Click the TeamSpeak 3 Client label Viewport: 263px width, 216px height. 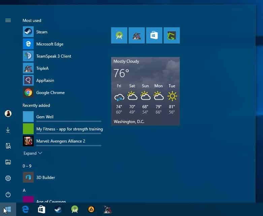[54, 56]
